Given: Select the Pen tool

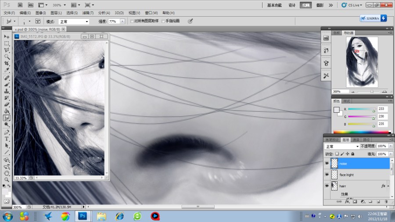Looking at the screenshot, I should 7,132.
